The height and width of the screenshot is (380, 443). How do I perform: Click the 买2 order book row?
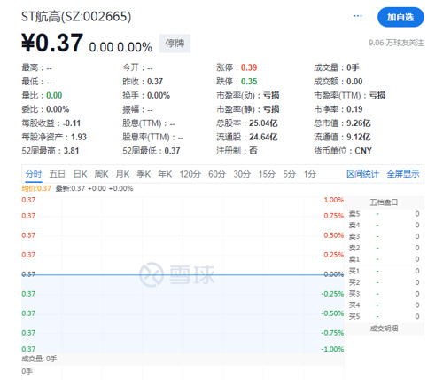point(384,282)
